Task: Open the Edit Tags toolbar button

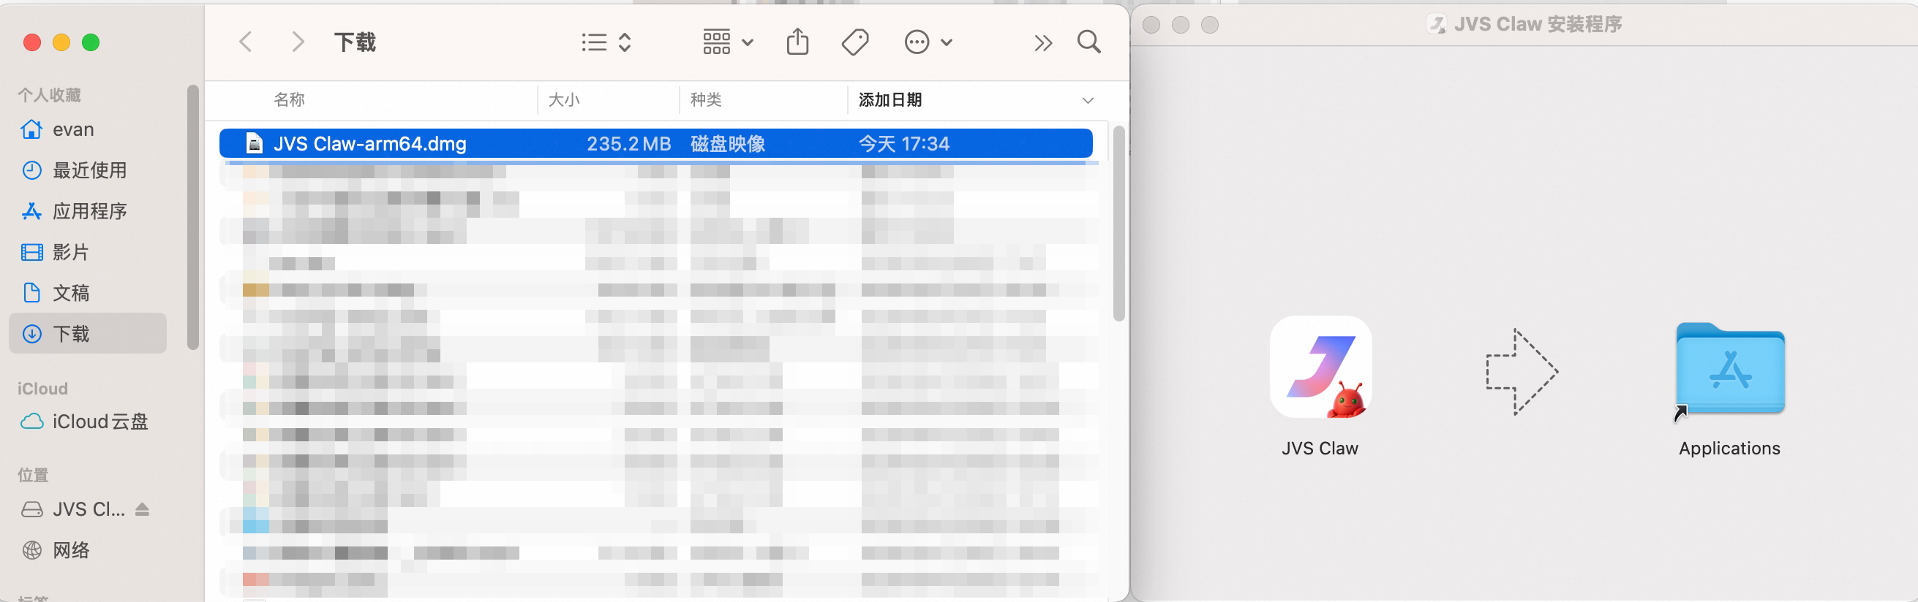Action: (854, 42)
